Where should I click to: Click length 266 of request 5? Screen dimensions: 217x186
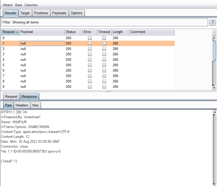coord(120,65)
